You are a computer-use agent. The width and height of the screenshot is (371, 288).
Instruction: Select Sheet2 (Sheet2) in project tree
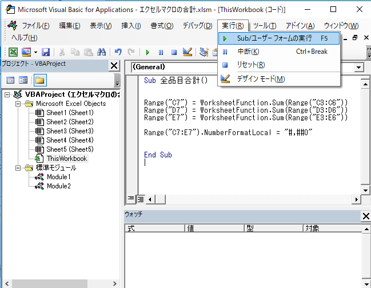[70, 122]
